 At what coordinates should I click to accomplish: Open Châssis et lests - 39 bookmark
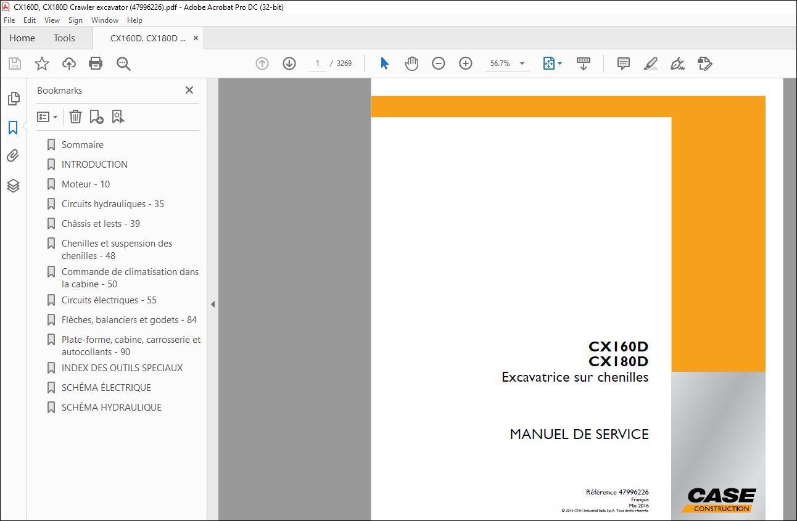coord(101,224)
